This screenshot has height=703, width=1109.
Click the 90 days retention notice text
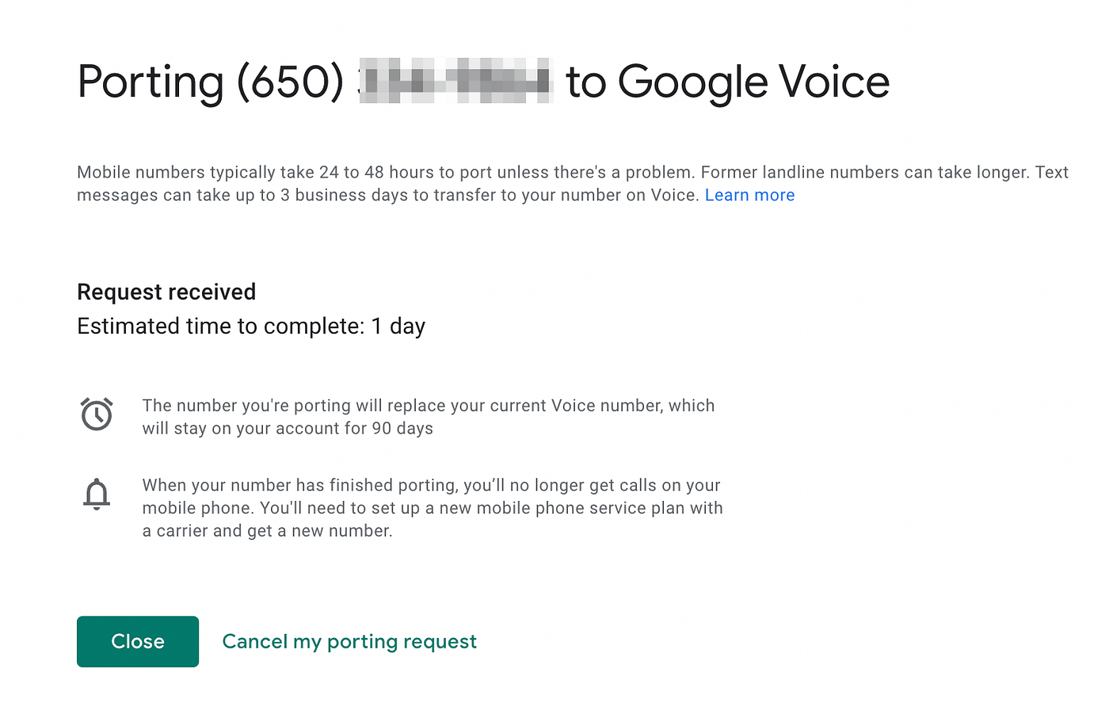[429, 416]
